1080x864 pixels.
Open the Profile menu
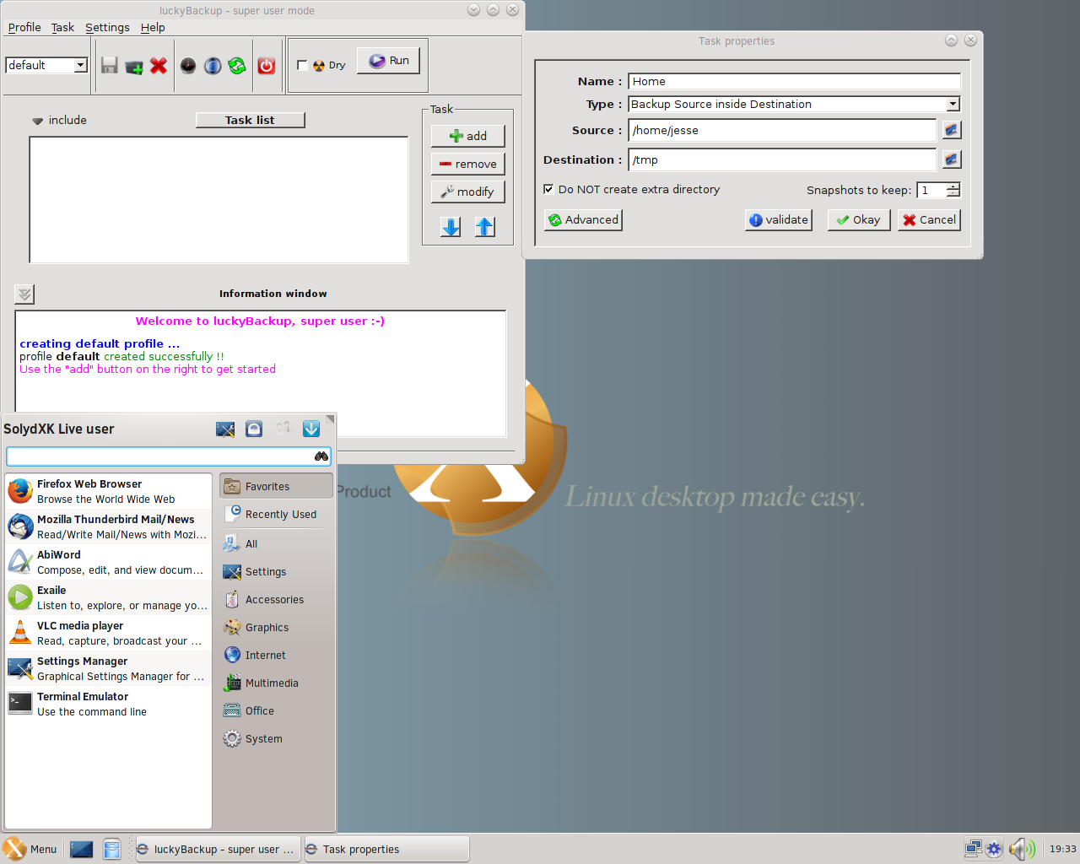click(x=24, y=27)
